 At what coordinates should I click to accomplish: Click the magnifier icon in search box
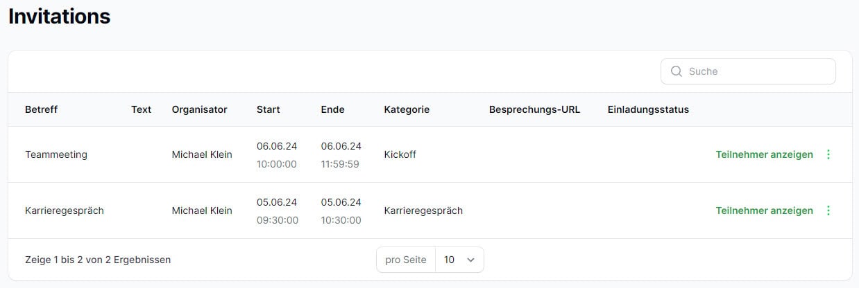click(x=677, y=71)
